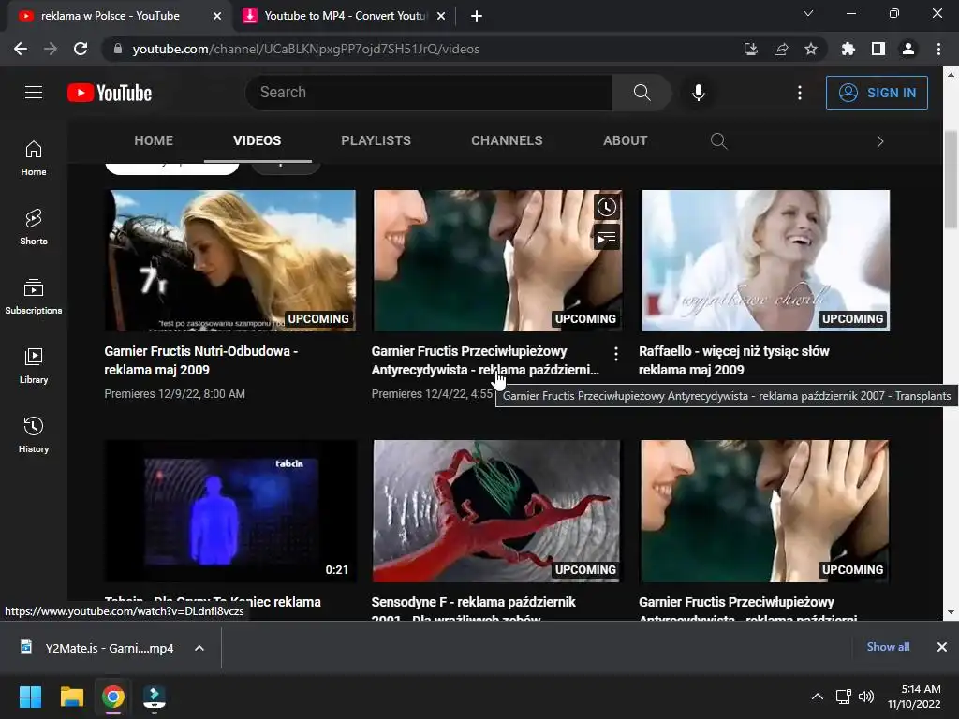Screen dimensions: 959x719
Task: Switch to CHANNELS tab
Action: 507,140
